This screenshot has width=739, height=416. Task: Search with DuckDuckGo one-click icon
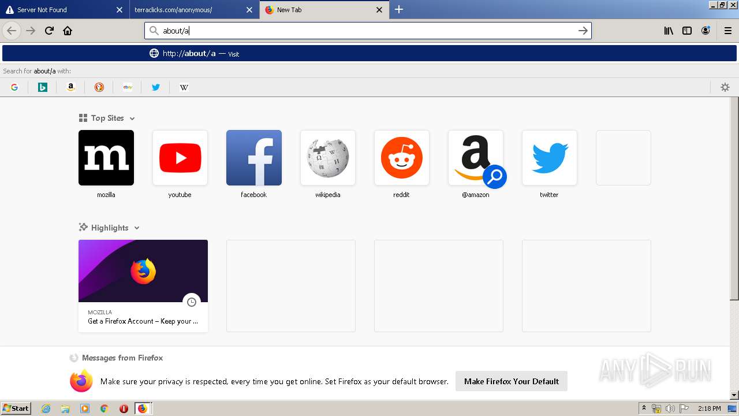coord(99,87)
